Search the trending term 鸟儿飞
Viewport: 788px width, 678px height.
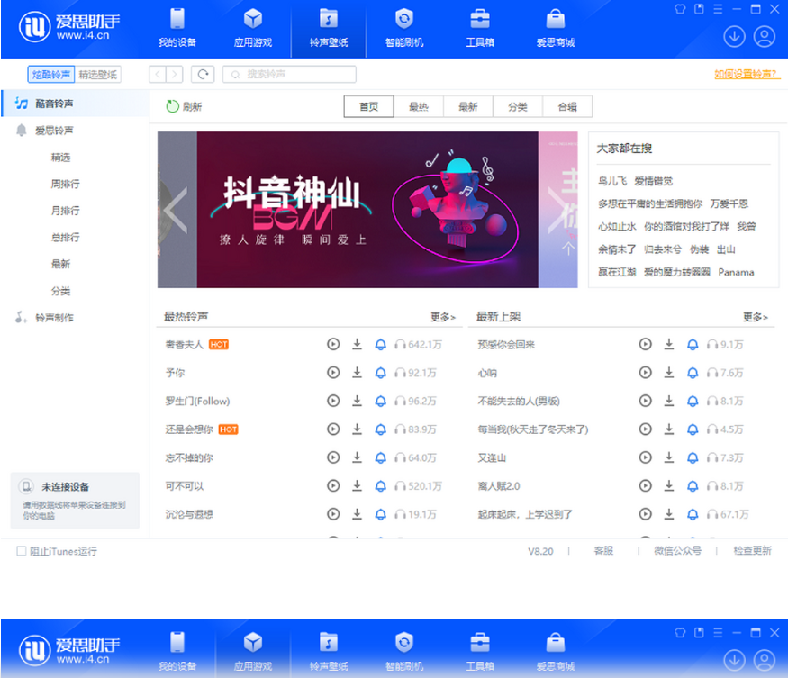(x=612, y=181)
